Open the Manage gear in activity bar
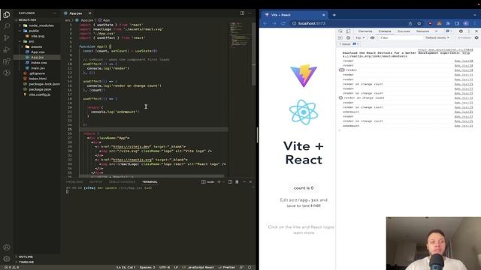Image resolution: width=481 pixels, height=270 pixels. click(x=7, y=259)
